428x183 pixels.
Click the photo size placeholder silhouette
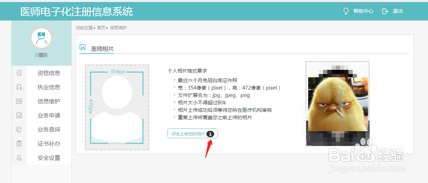117,107
